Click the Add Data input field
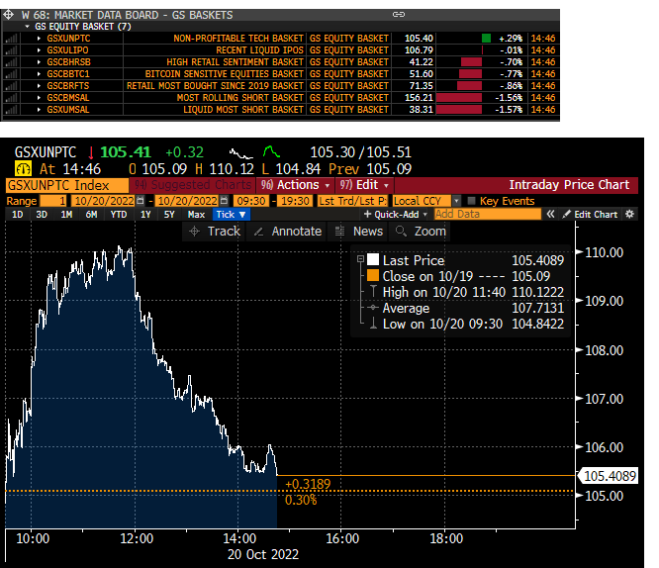659x568 pixels. click(488, 215)
